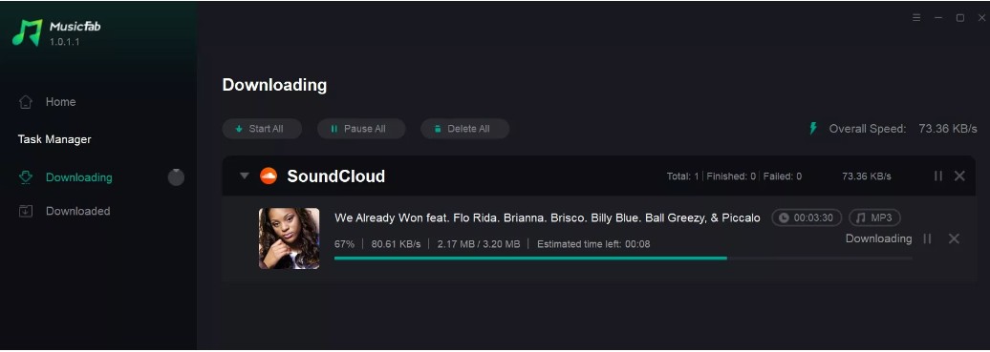
Task: Click the green lightning speed icon
Action: [814, 129]
